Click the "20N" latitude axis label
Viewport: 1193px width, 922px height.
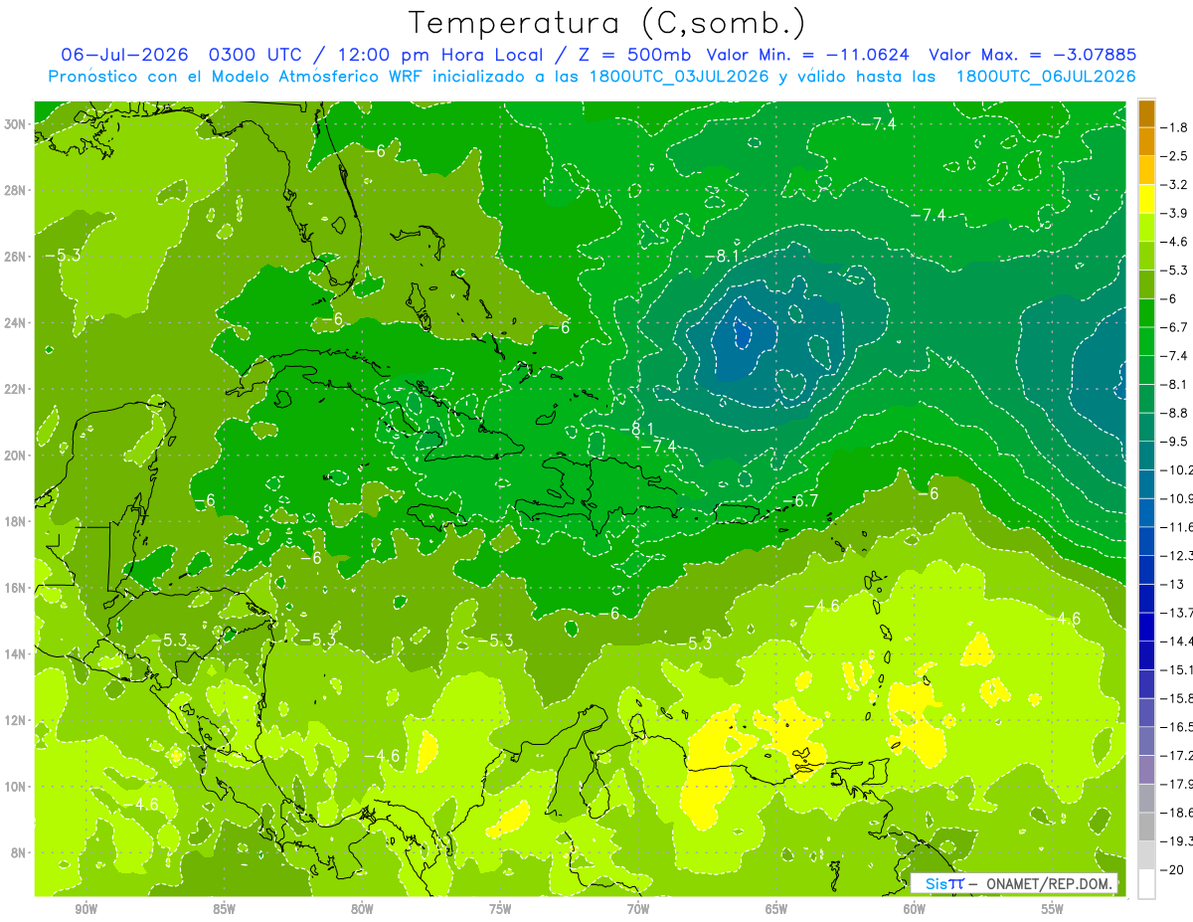[x=15, y=456]
